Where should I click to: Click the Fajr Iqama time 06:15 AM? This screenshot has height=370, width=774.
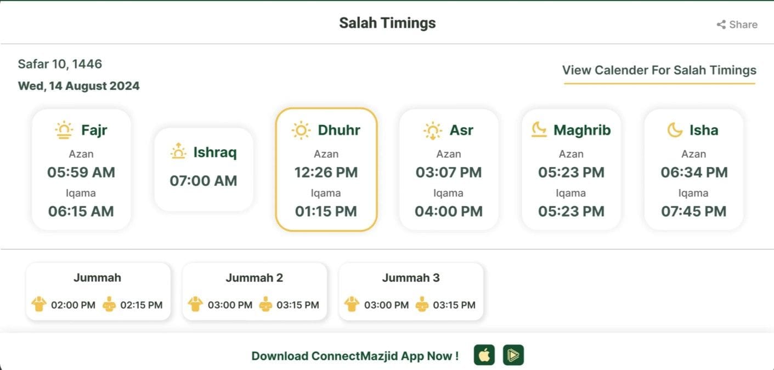click(x=81, y=211)
